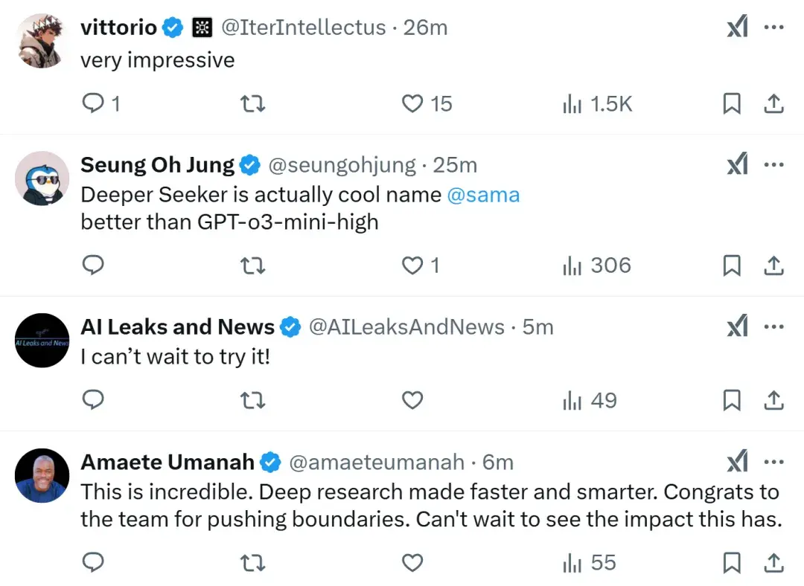
Task: View analytics showing 306 views
Action: tap(597, 265)
